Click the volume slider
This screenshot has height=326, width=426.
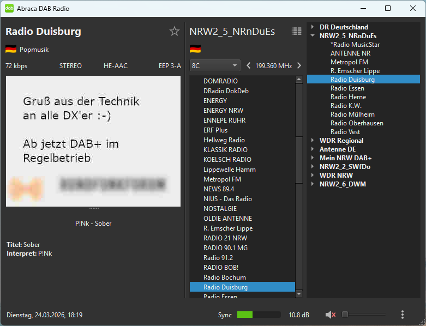click(364, 315)
